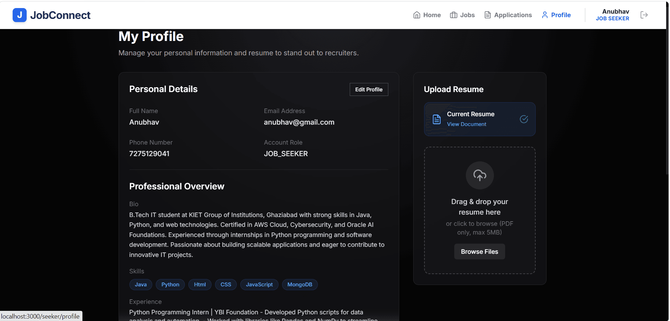Click the Jobs briefcase icon
Viewport: 670px width, 321px height.
[454, 15]
